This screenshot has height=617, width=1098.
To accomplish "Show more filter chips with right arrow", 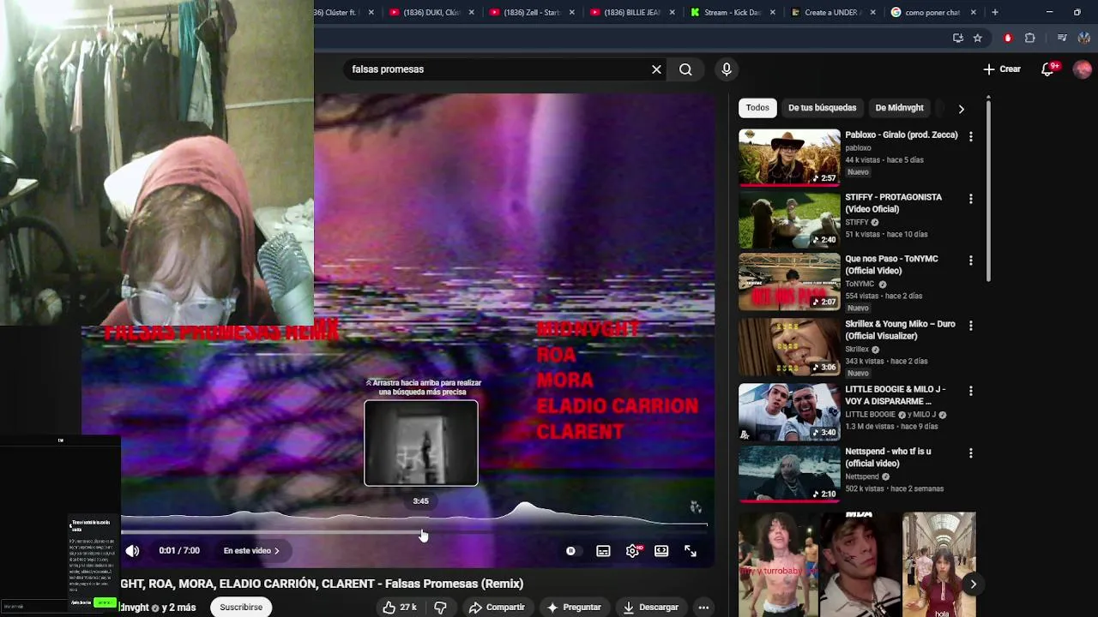I will tap(961, 109).
